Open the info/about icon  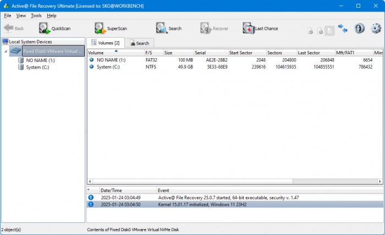coord(359,28)
